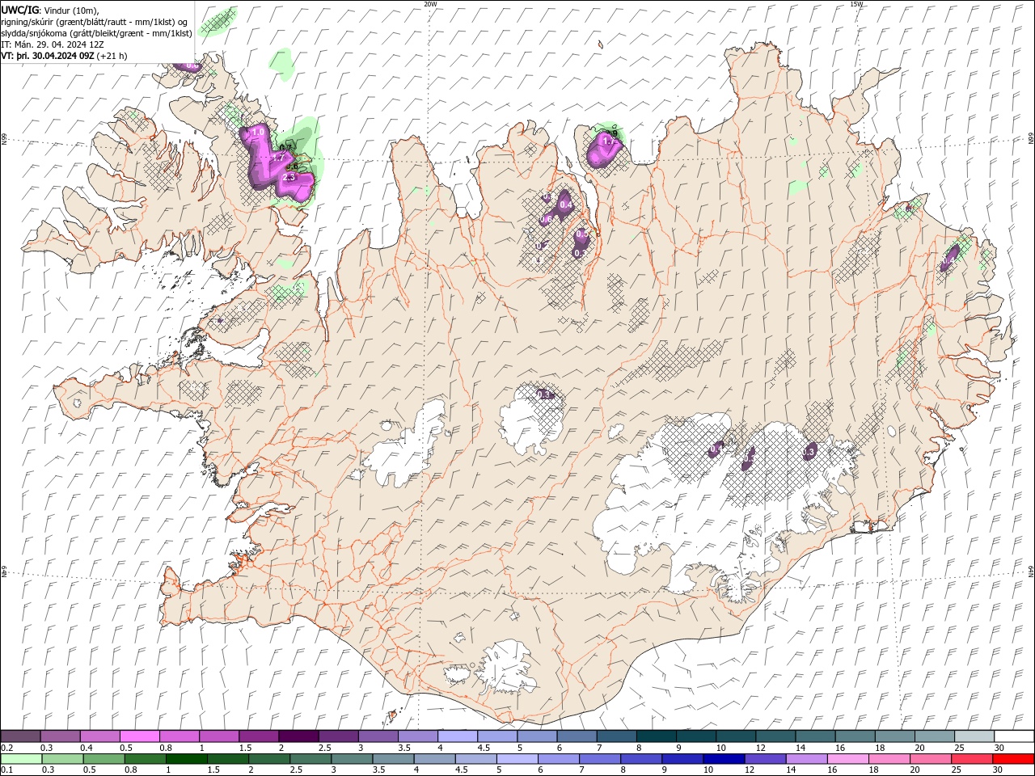1035x776 pixels.
Task: Click the 'slydda/snjókoma' legend description line
Action: (x=97, y=33)
